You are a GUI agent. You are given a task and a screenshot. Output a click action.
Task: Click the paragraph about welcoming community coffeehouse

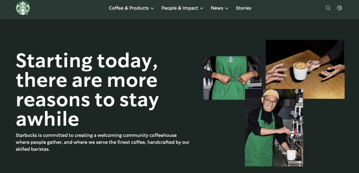click(102, 143)
